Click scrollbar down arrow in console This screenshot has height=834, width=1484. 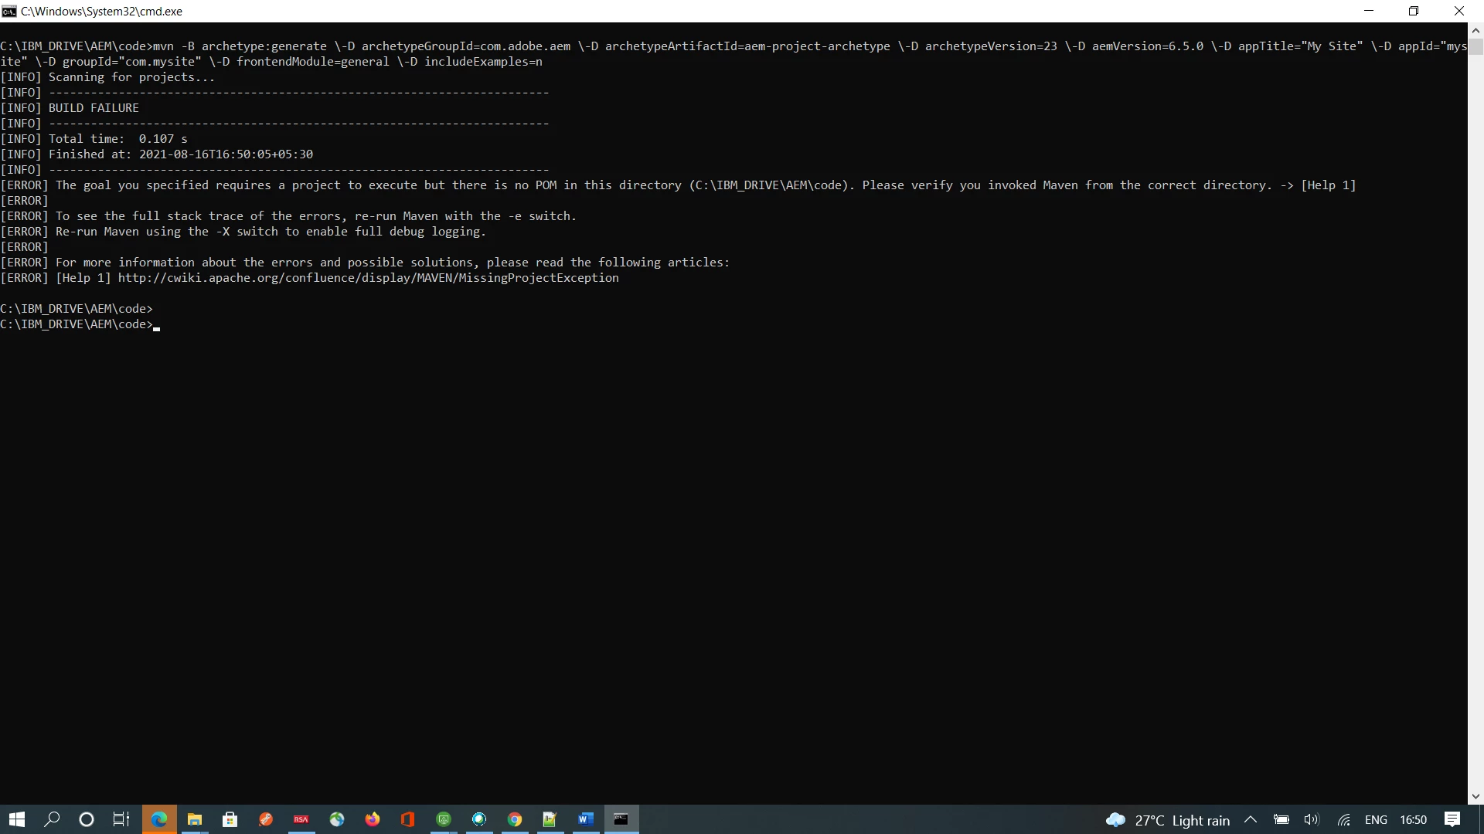coord(1475,796)
